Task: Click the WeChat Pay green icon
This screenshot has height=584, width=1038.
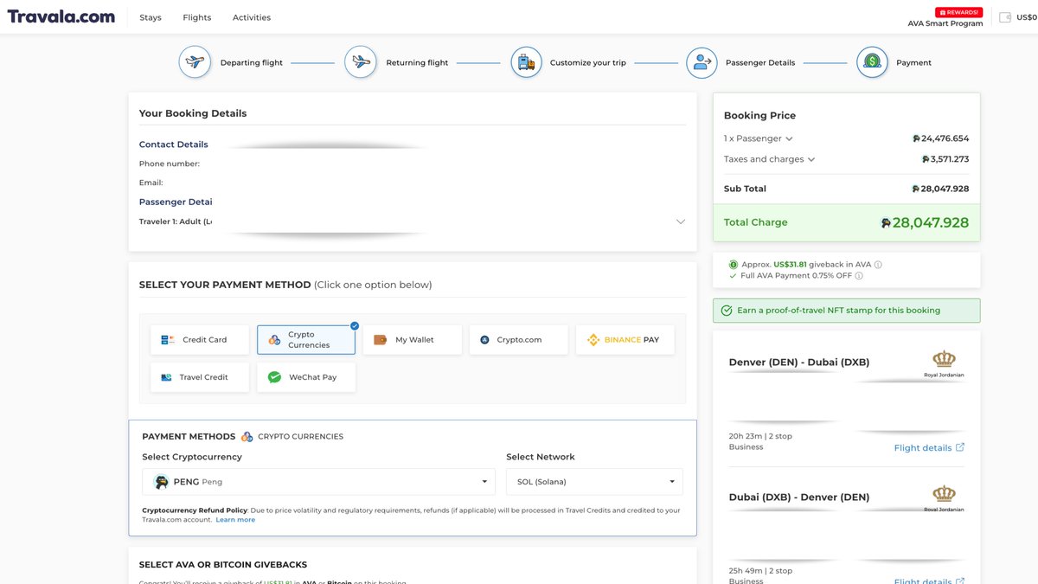Action: [x=274, y=377]
